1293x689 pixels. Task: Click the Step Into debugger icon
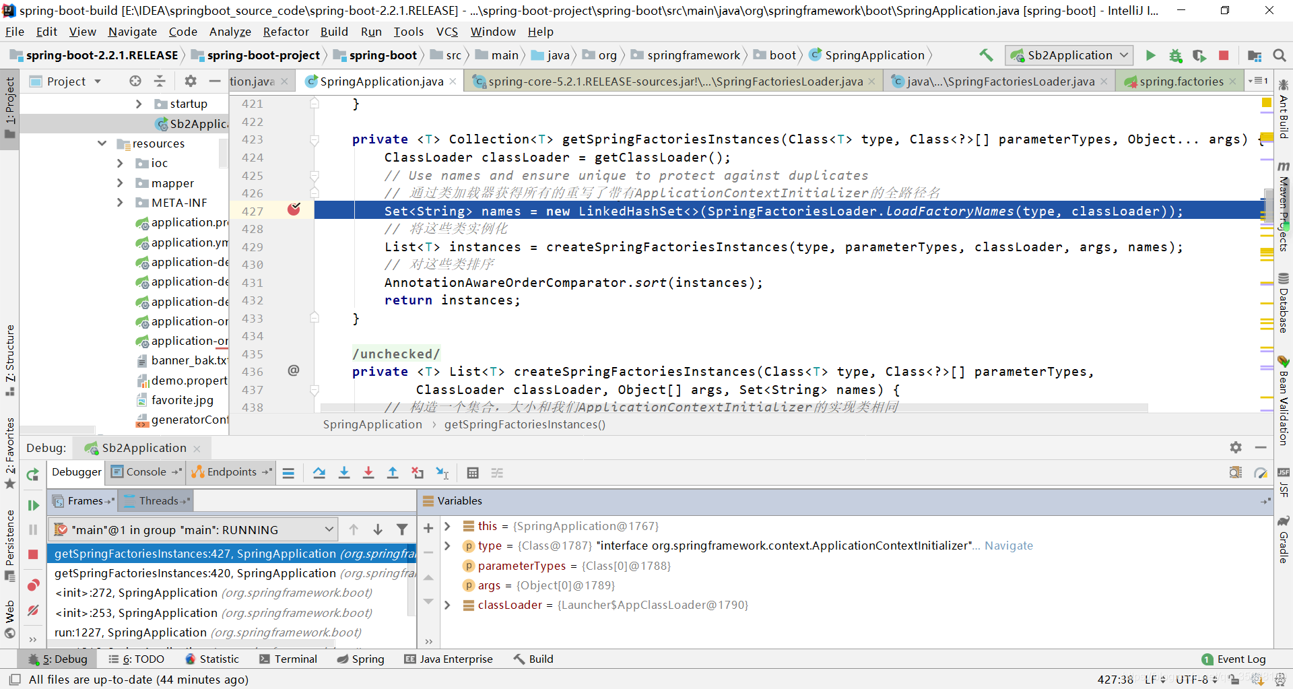(x=344, y=473)
